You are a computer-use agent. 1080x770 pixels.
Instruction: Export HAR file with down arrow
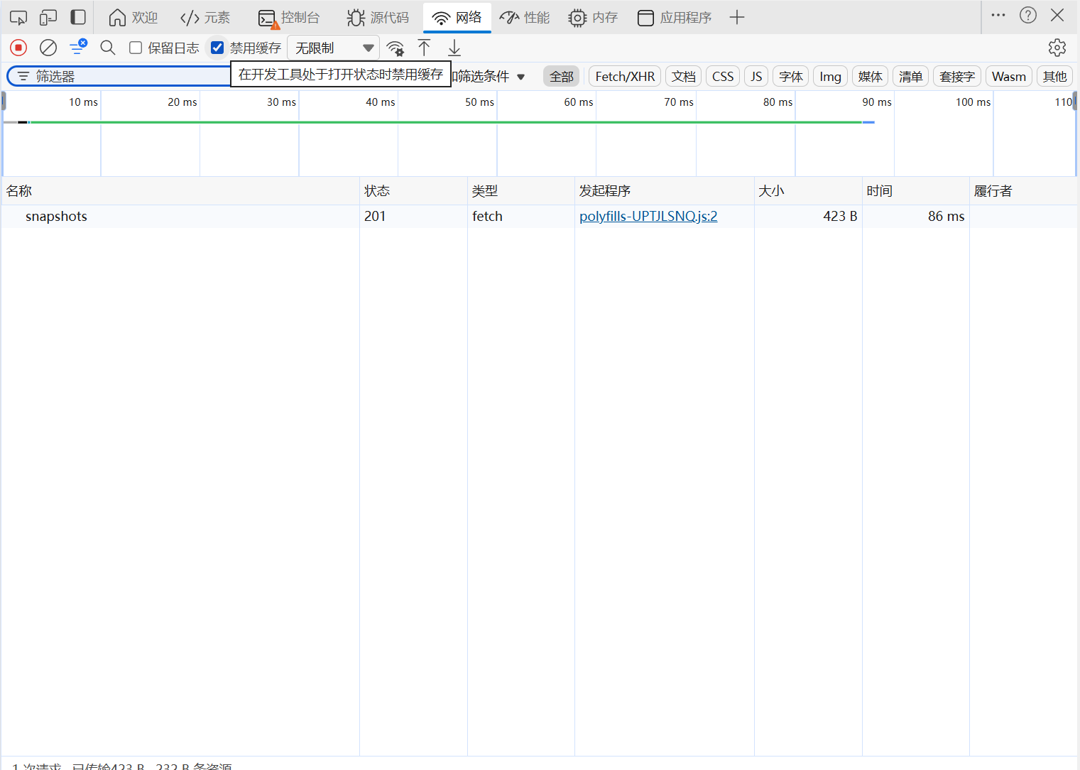454,48
